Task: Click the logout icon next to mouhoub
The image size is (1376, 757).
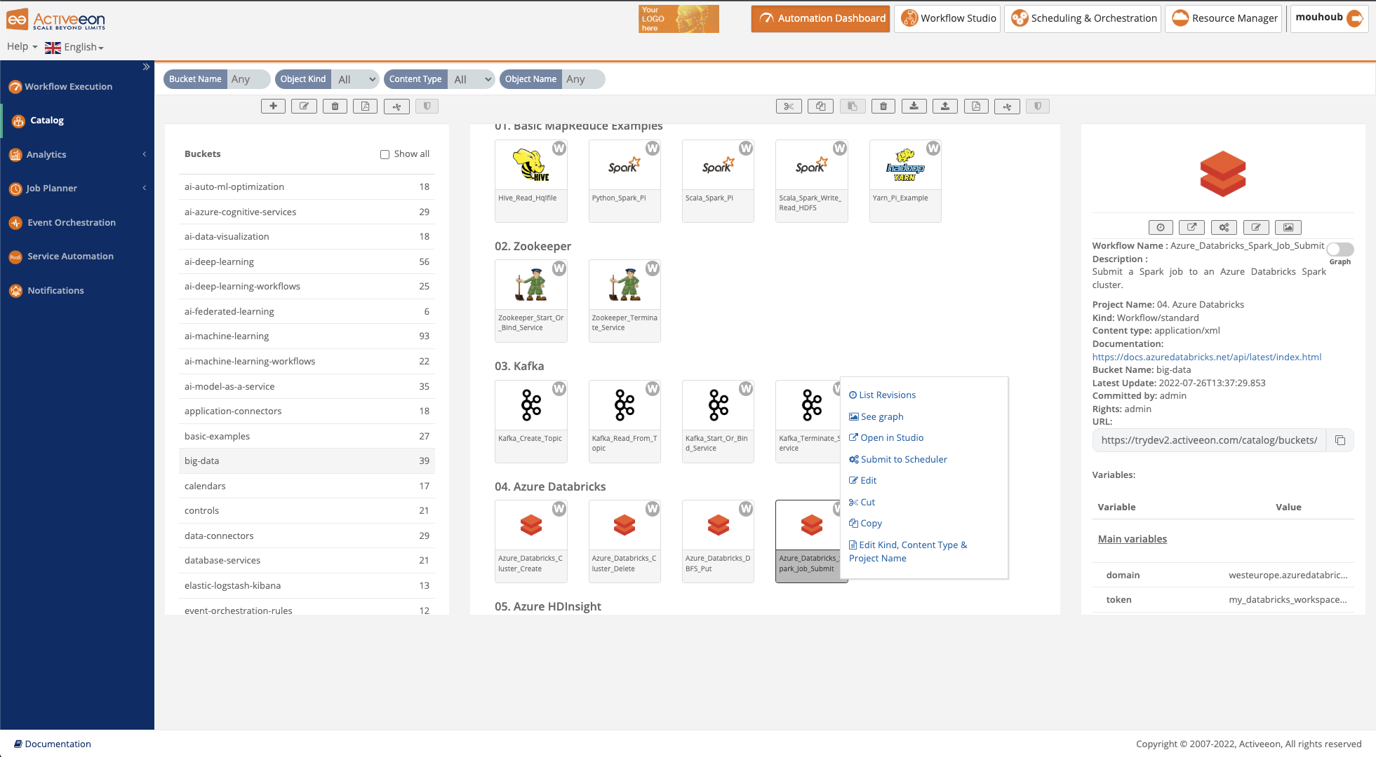Action: [1355, 18]
